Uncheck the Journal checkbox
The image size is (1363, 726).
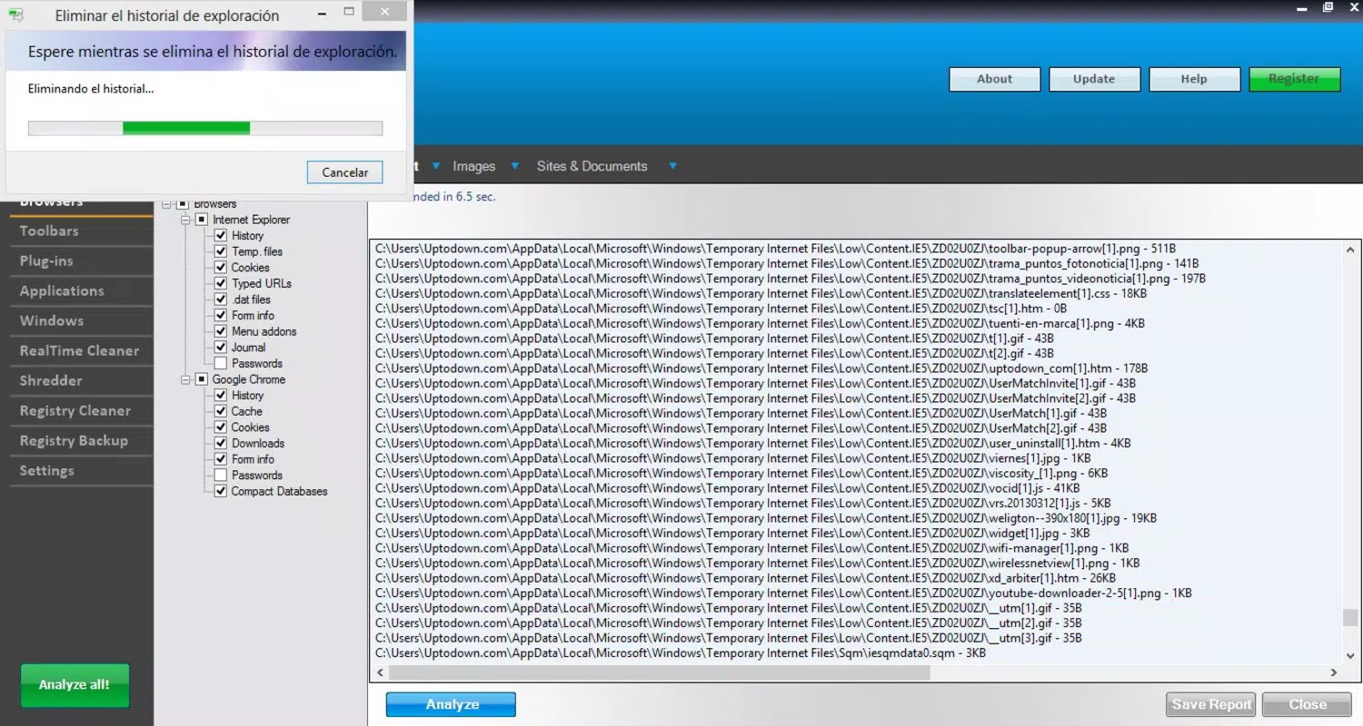[x=220, y=348]
